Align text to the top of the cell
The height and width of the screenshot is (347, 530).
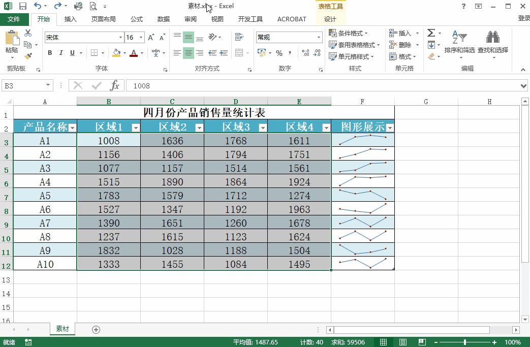[177, 36]
